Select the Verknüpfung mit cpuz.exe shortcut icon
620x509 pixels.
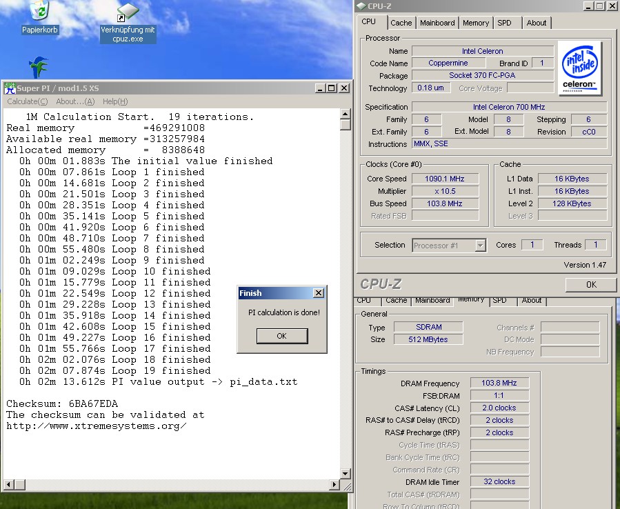128,23
